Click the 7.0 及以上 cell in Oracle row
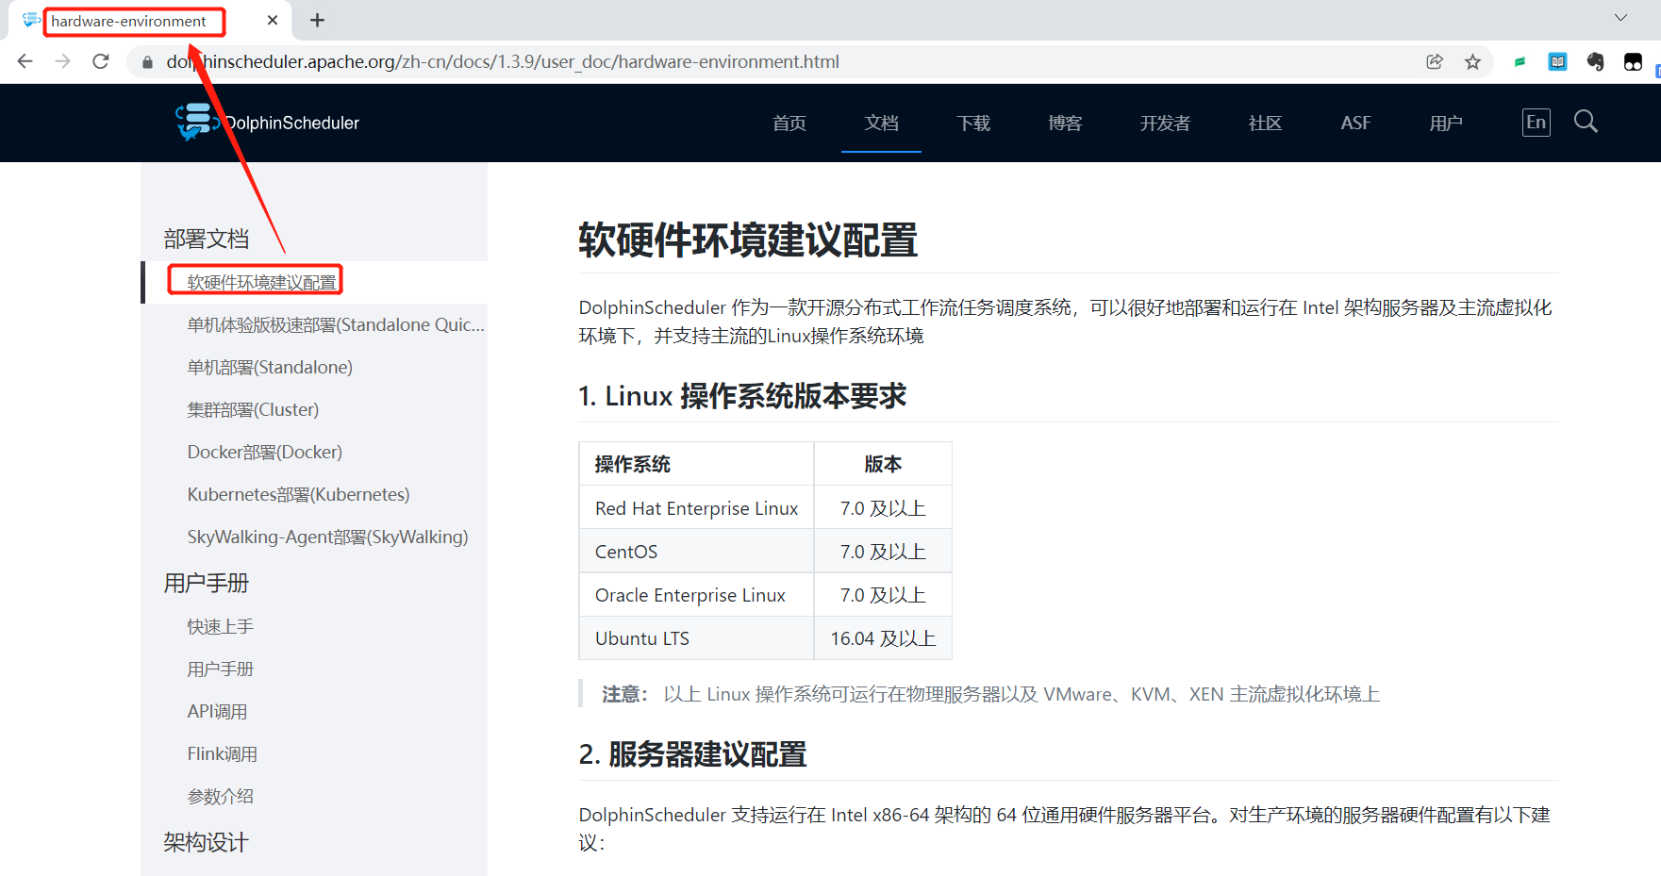The height and width of the screenshot is (876, 1661). [883, 595]
